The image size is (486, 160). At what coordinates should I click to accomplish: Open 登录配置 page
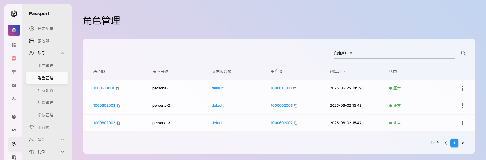[45, 29]
